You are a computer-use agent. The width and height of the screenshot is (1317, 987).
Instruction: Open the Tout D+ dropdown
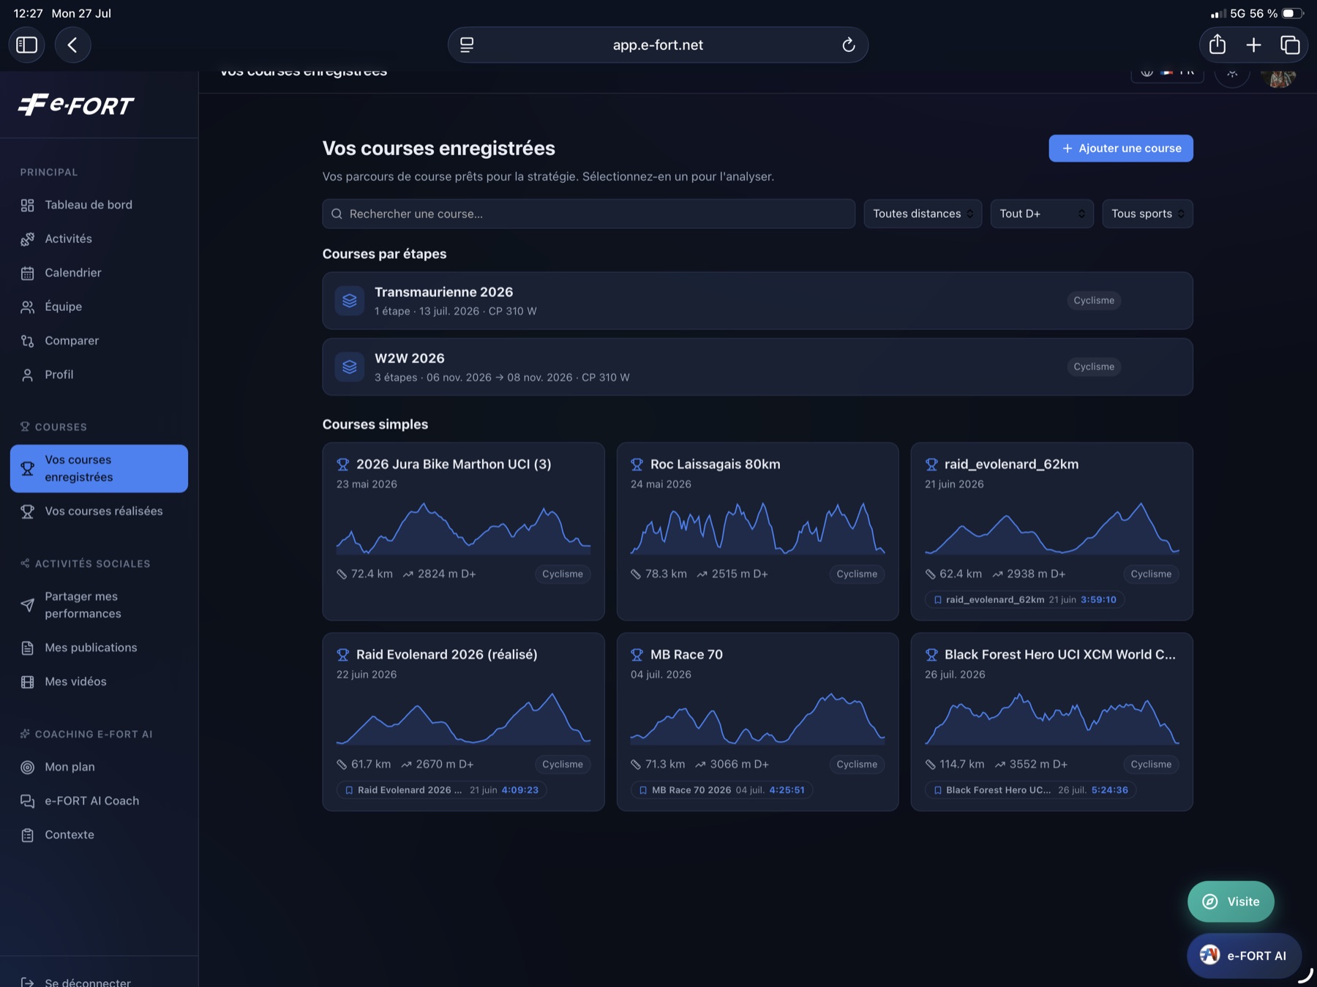coord(1042,214)
